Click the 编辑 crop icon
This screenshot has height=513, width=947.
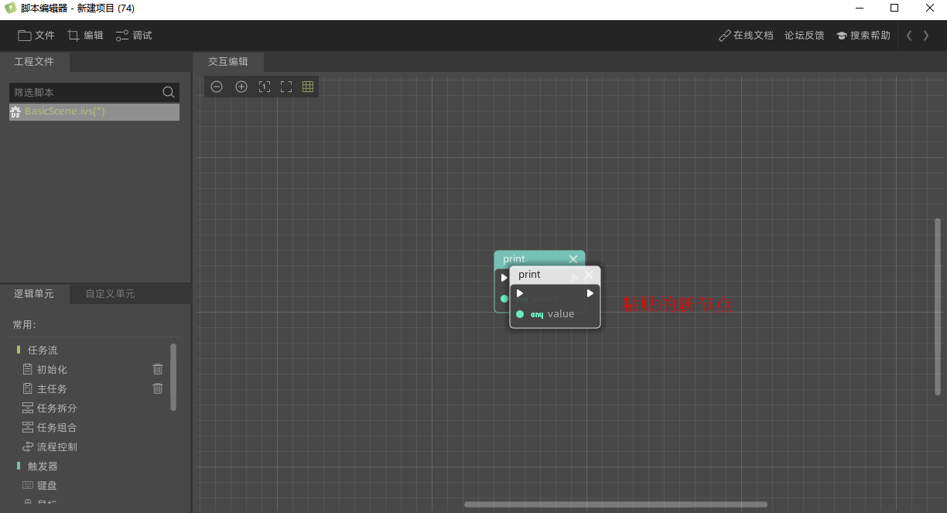74,36
